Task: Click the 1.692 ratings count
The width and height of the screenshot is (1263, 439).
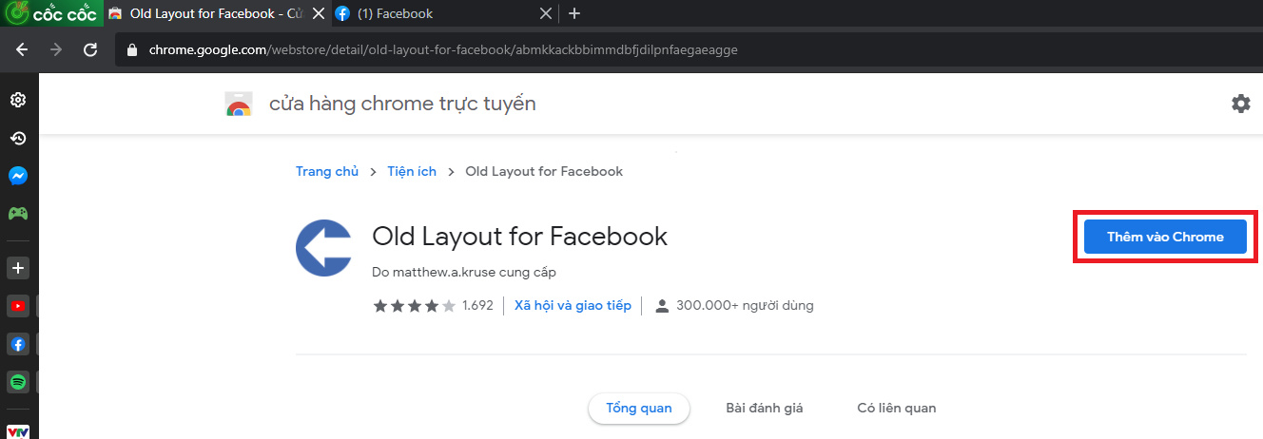Action: [477, 306]
